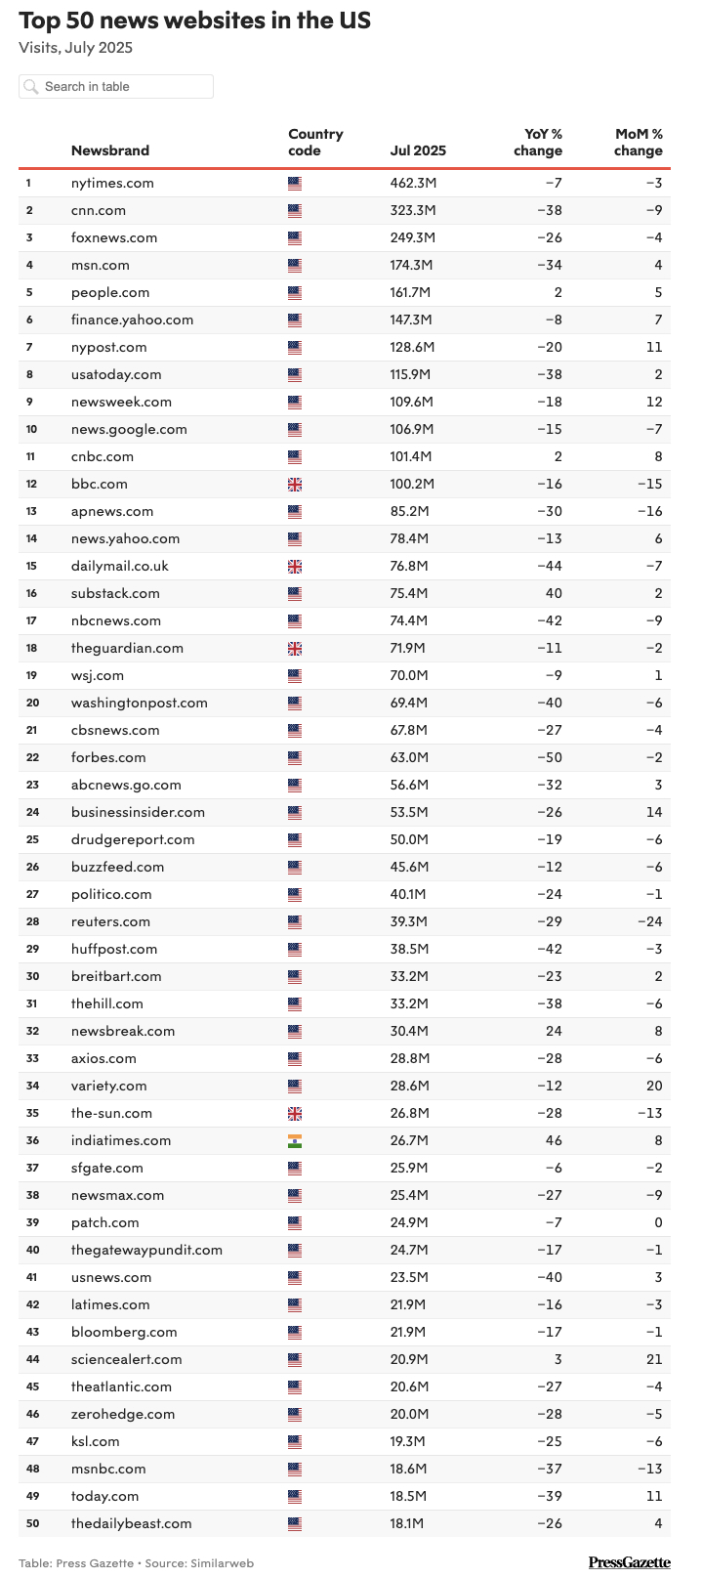The width and height of the screenshot is (702, 1578).
Task: Select the nytimes.com row name
Action: [112, 183]
